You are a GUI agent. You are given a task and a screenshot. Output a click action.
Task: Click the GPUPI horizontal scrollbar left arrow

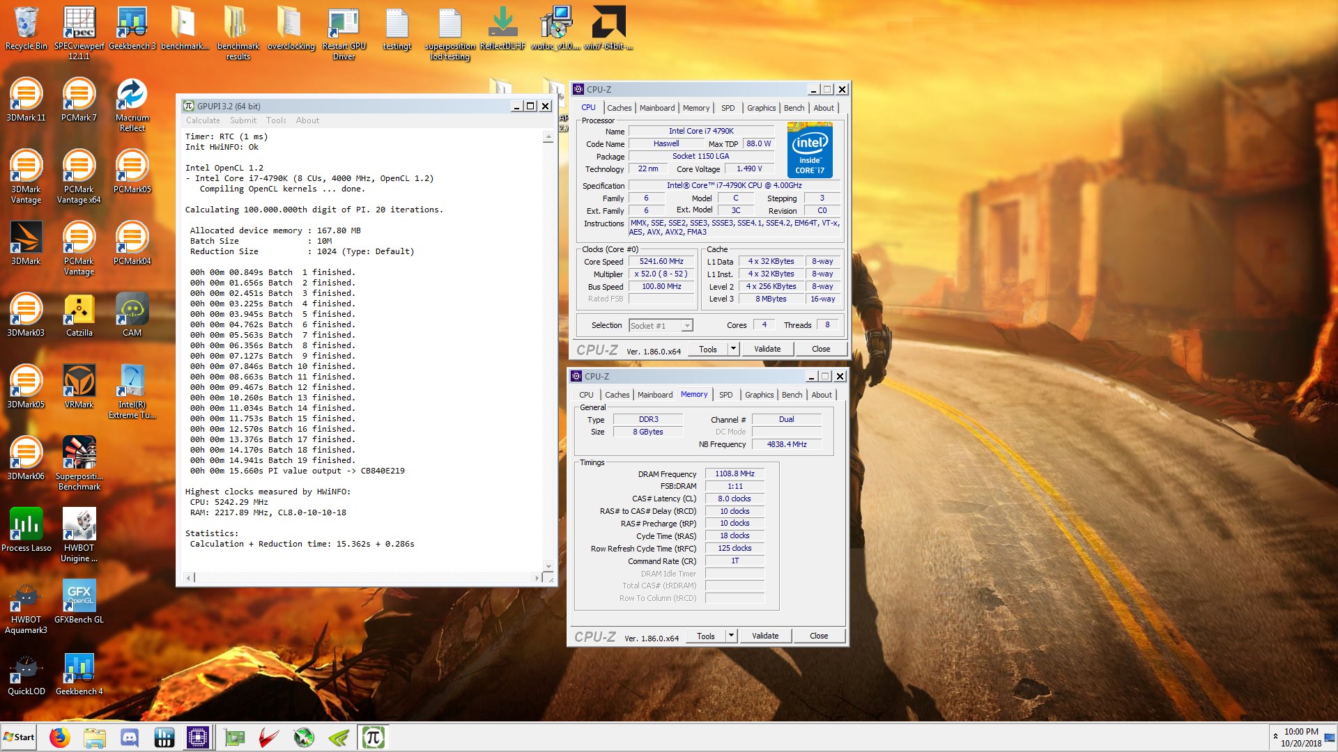point(188,577)
